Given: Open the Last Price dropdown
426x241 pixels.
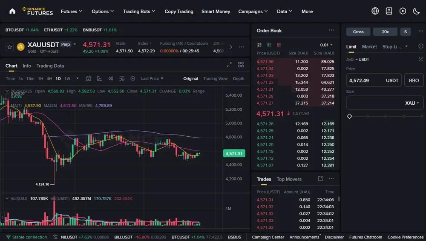Looking at the screenshot, I should coord(152,78).
